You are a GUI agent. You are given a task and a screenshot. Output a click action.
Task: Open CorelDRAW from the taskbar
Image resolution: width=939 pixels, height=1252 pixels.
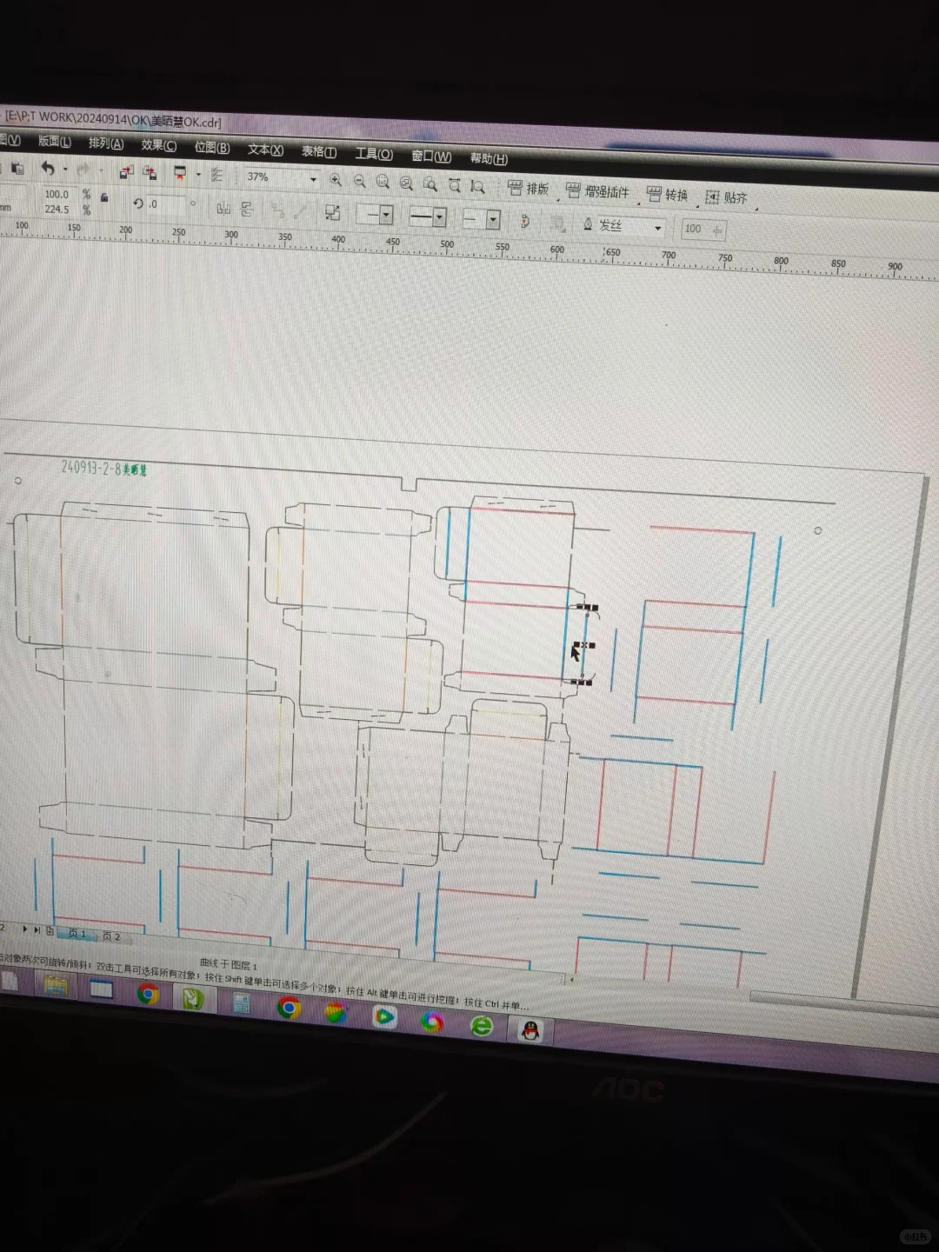(192, 998)
